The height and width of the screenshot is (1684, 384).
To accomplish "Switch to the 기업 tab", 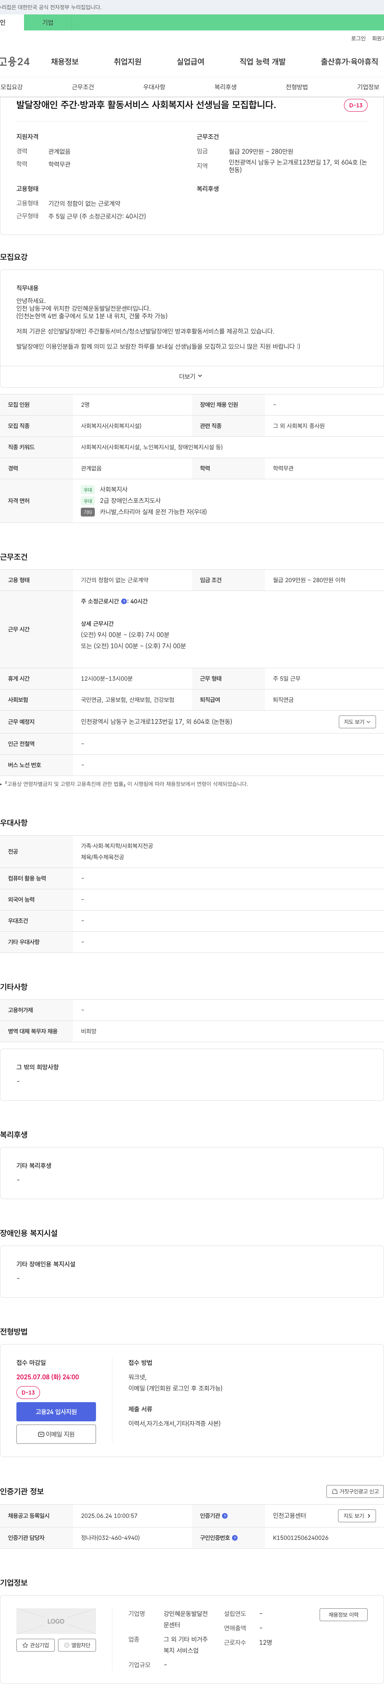I will 48,22.
